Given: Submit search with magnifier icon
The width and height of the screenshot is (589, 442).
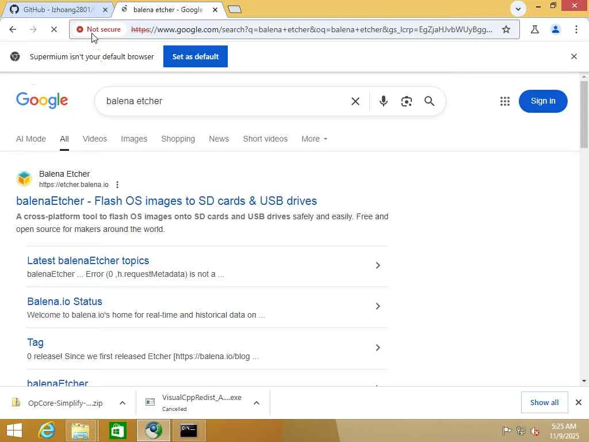Looking at the screenshot, I should point(429,101).
